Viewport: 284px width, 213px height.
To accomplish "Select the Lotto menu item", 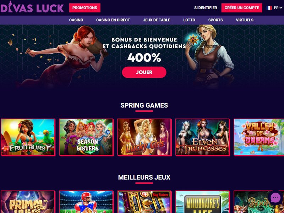I will pyautogui.click(x=189, y=20).
